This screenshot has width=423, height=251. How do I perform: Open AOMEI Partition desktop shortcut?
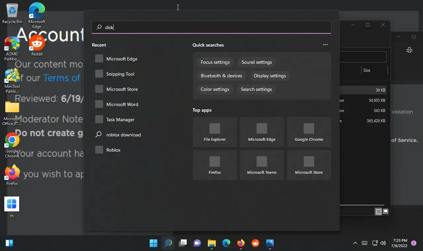click(12, 49)
